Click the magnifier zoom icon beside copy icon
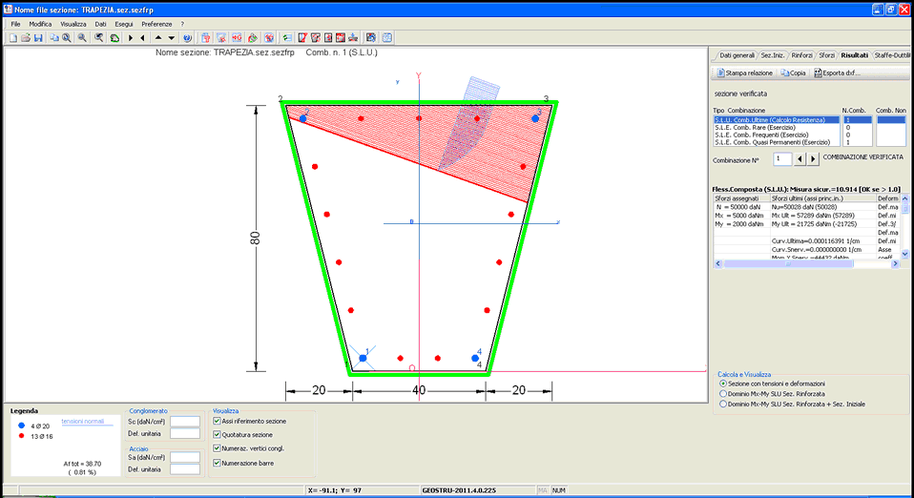914x498 pixels. click(x=67, y=38)
